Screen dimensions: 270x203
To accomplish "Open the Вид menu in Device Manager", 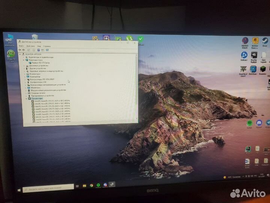I will pyautogui.click(x=39, y=46).
